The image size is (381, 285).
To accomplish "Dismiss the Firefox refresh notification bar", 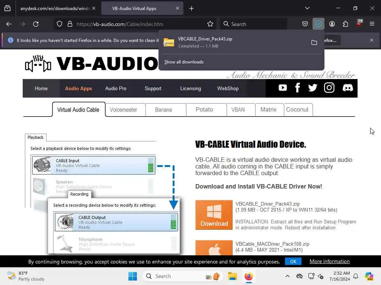I will [372, 40].
